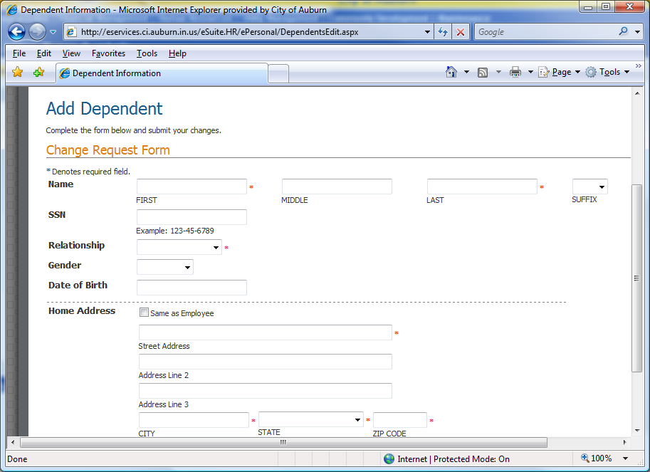This screenshot has width=650, height=472.
Task: Click the Home toolbar icon
Action: (x=451, y=72)
